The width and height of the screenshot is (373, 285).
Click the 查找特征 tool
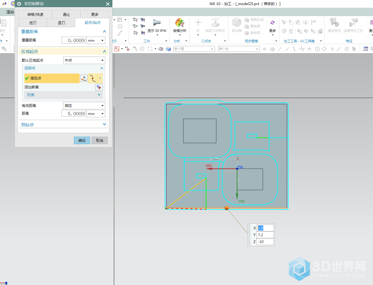334,26
